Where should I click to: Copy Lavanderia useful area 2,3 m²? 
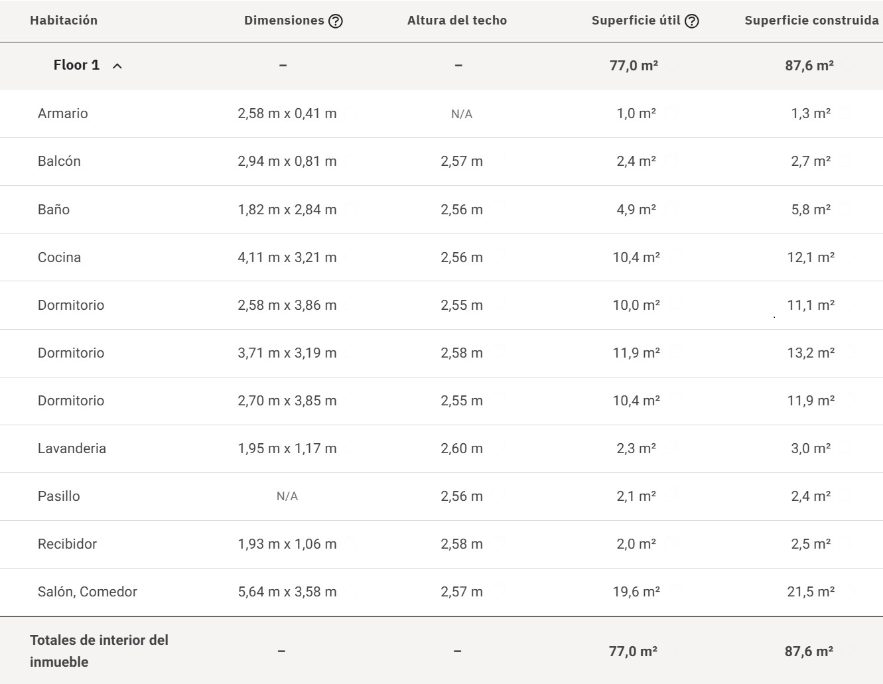(x=670, y=448)
